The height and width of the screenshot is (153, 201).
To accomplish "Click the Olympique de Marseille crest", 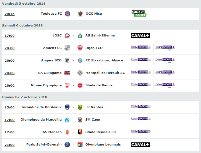I will tap(67, 120).
